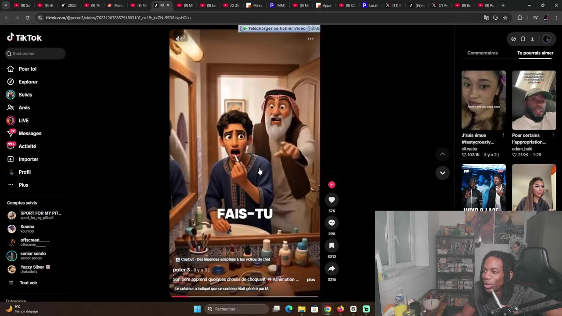This screenshot has height=316, width=562.
Task: Close the active TikTok tab
Action: pos(168,5)
